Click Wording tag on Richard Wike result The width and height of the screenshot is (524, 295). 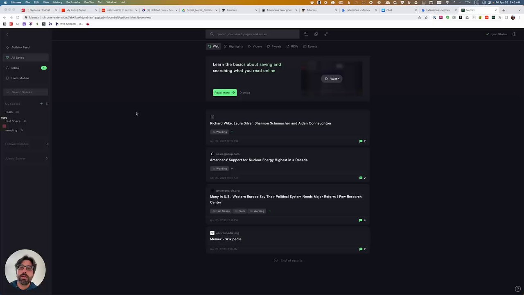click(x=219, y=132)
